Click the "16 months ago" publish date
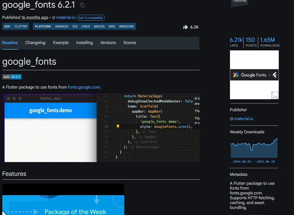Screen dimensions: 294x215 coord(35,18)
